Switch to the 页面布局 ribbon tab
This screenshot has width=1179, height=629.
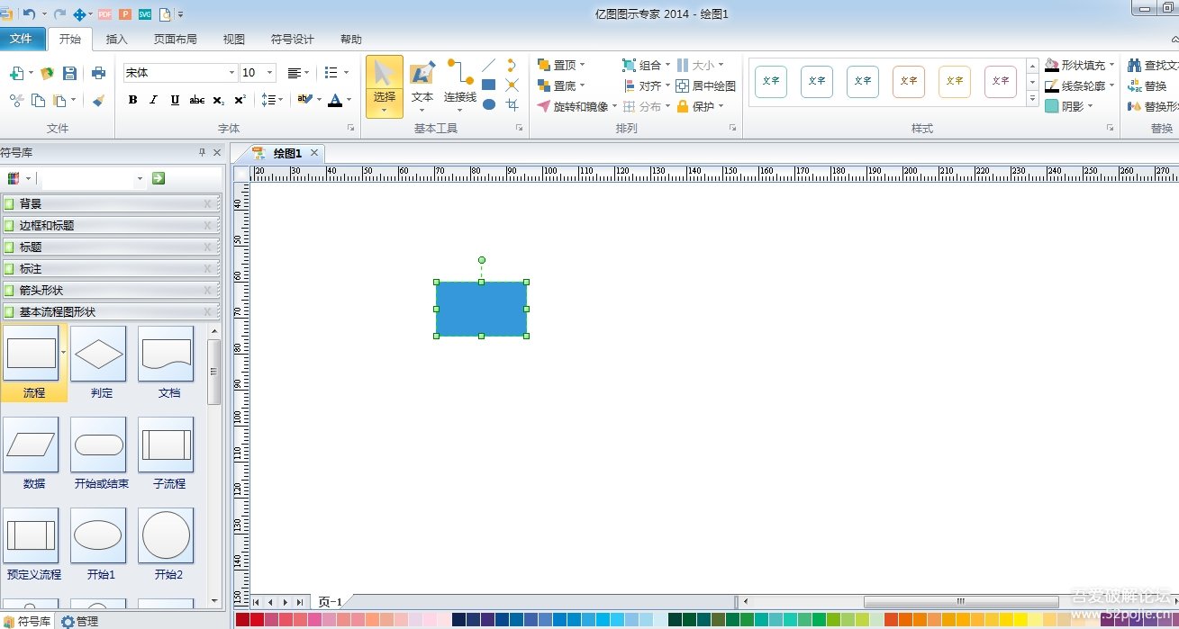175,40
